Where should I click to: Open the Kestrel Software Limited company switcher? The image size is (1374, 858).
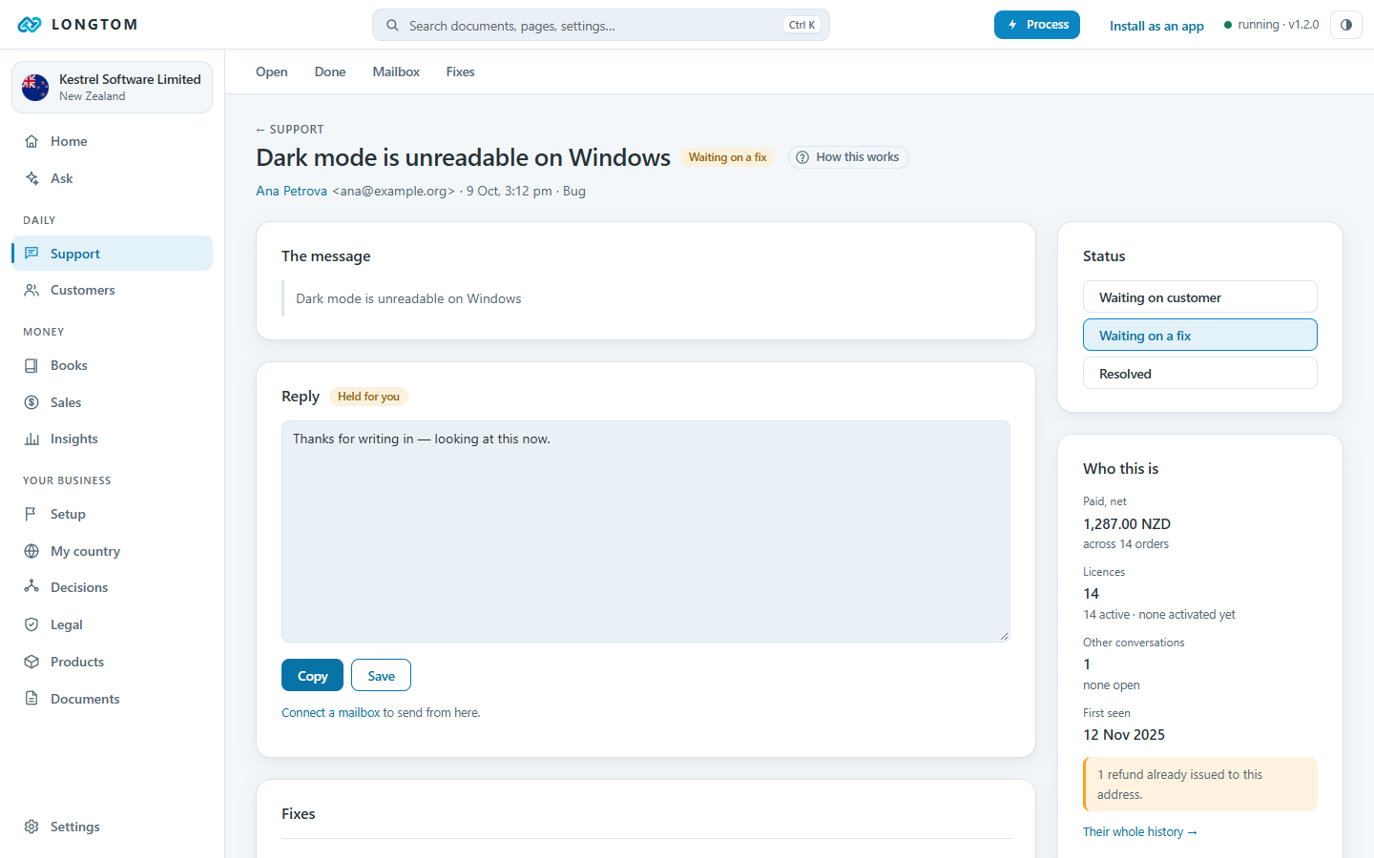coord(112,88)
